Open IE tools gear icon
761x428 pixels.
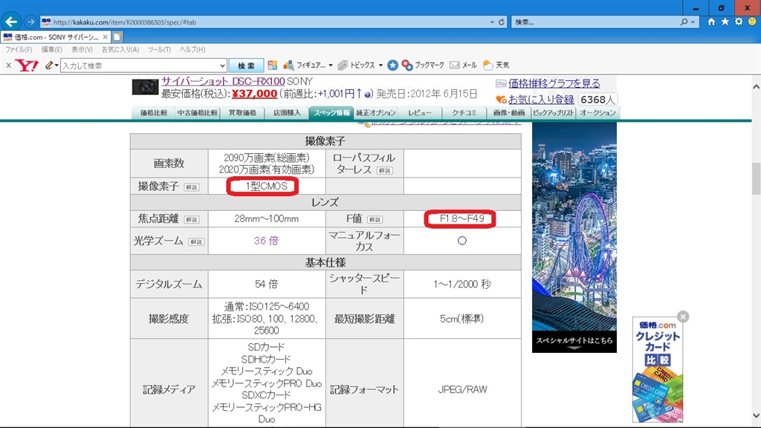(739, 22)
